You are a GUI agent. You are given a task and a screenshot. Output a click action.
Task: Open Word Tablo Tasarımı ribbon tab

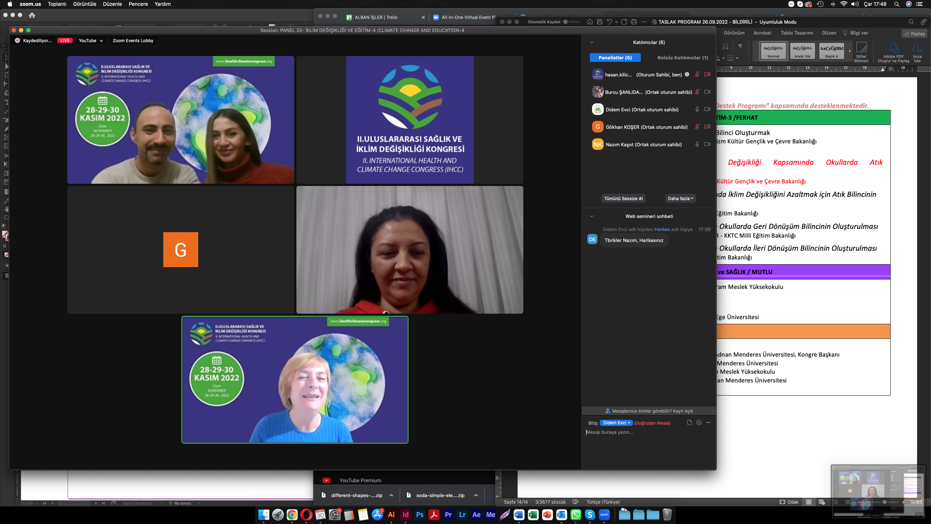(797, 33)
